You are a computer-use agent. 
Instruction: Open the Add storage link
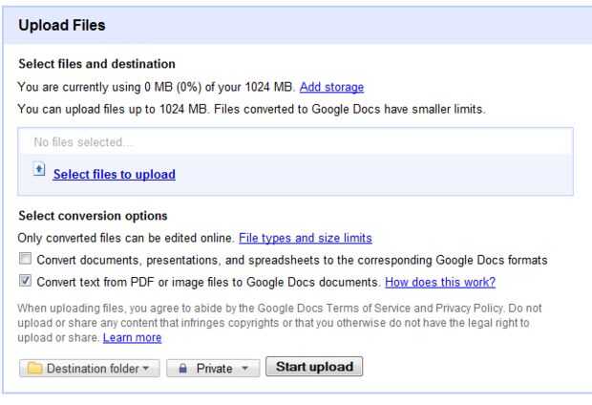tap(331, 87)
